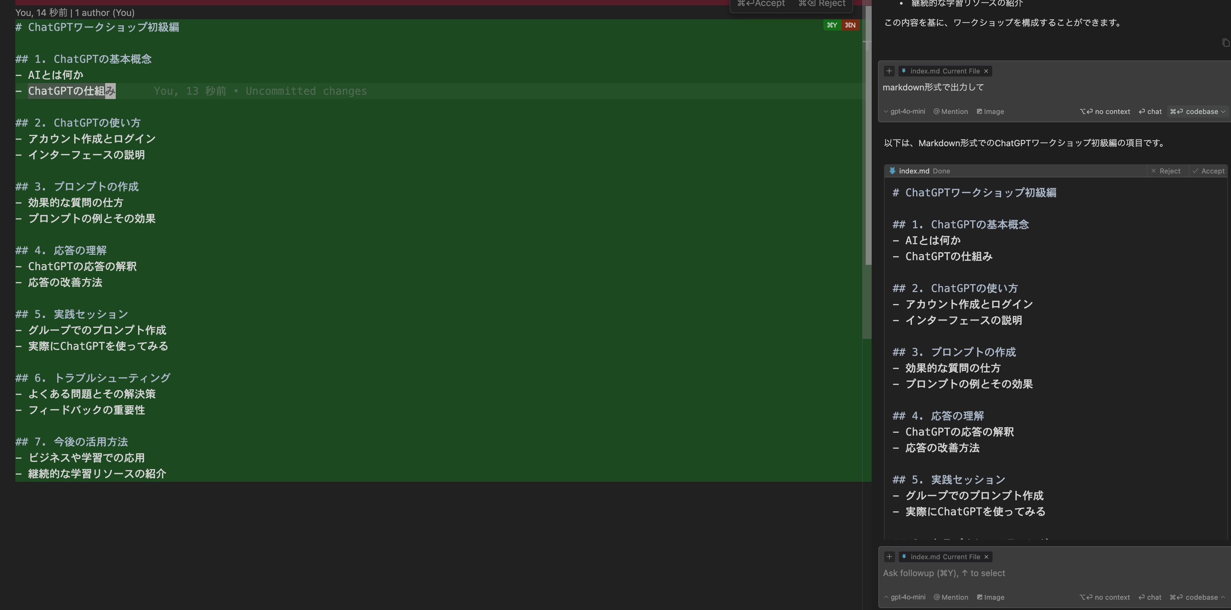Reject the code block changes in the chat

coord(1166,171)
